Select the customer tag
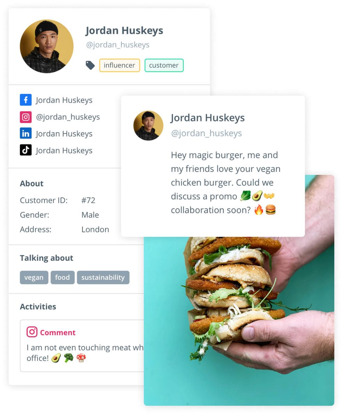Image resolution: width=356 pixels, height=415 pixels. point(164,65)
